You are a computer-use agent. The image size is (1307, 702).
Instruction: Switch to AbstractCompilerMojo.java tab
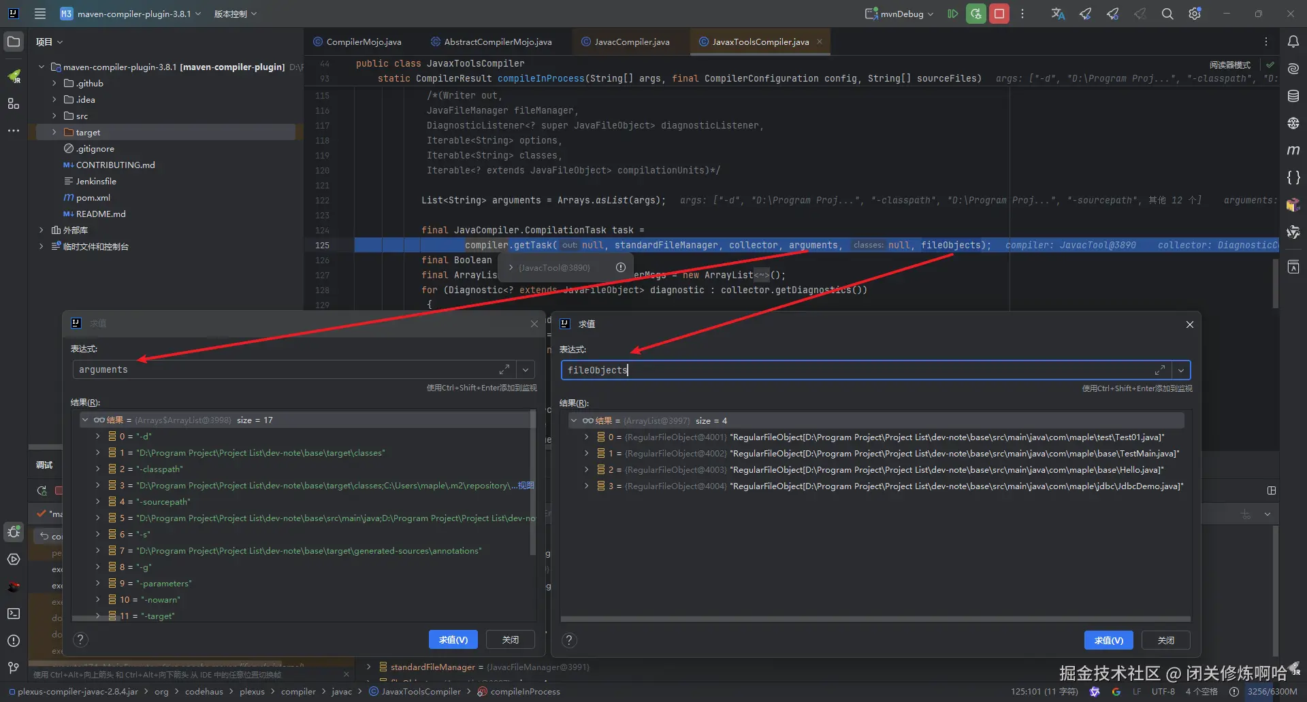tap(491, 41)
